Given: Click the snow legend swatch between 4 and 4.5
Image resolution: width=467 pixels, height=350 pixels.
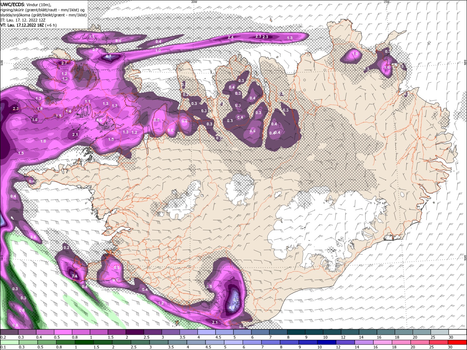Looking at the screenshot, I should click(206, 332).
